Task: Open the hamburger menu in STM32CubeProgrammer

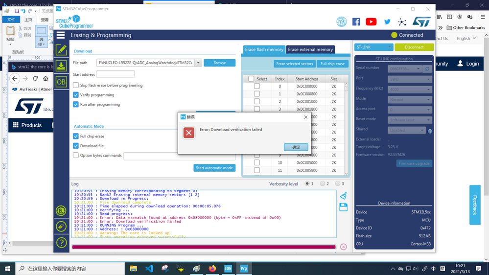Action: (61, 35)
